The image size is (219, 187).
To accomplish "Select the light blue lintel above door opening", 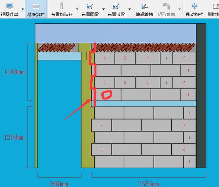I will coord(59,56).
